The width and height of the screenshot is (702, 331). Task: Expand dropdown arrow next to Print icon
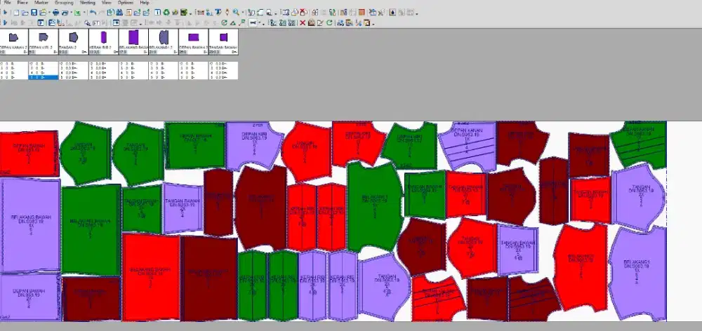coord(71,13)
